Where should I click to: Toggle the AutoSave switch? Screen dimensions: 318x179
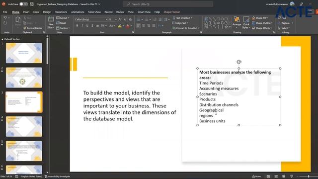pos(23,4)
